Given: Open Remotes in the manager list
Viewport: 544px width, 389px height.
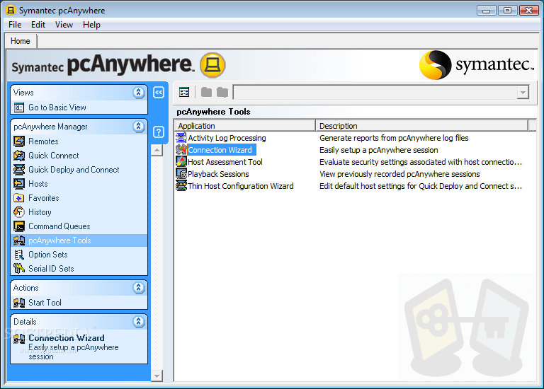Looking at the screenshot, I should tap(43, 141).
